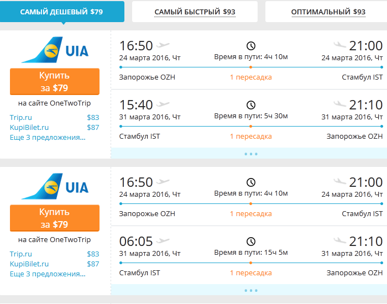Click the landing plane icon beside first 21:00

pyautogui.click(x=340, y=45)
